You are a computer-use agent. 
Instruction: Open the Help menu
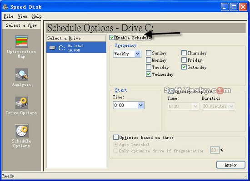pos(37,16)
